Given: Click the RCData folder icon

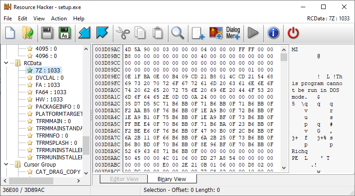Looking at the screenshot, I should [18, 63].
